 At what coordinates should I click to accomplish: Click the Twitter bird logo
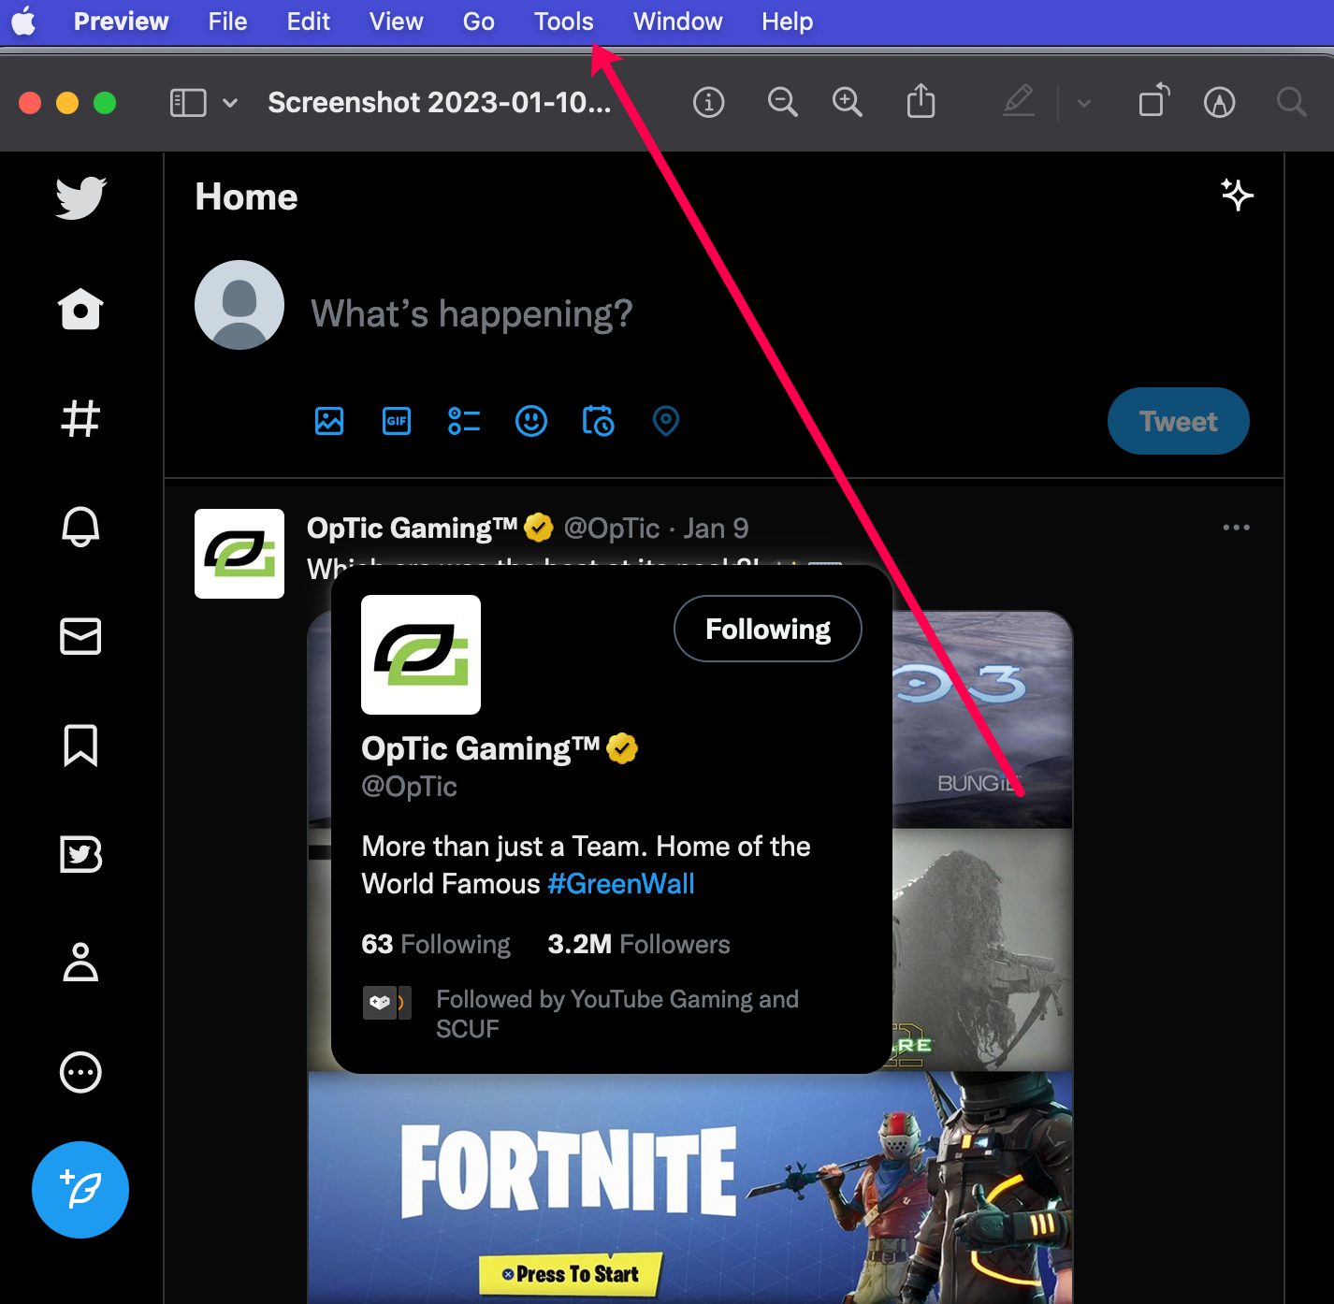(80, 197)
